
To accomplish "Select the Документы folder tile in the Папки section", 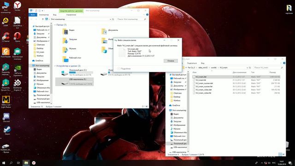I will [110, 31].
